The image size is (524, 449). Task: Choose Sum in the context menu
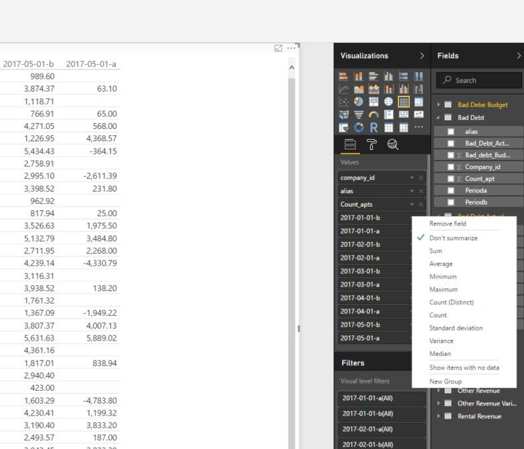pos(436,251)
